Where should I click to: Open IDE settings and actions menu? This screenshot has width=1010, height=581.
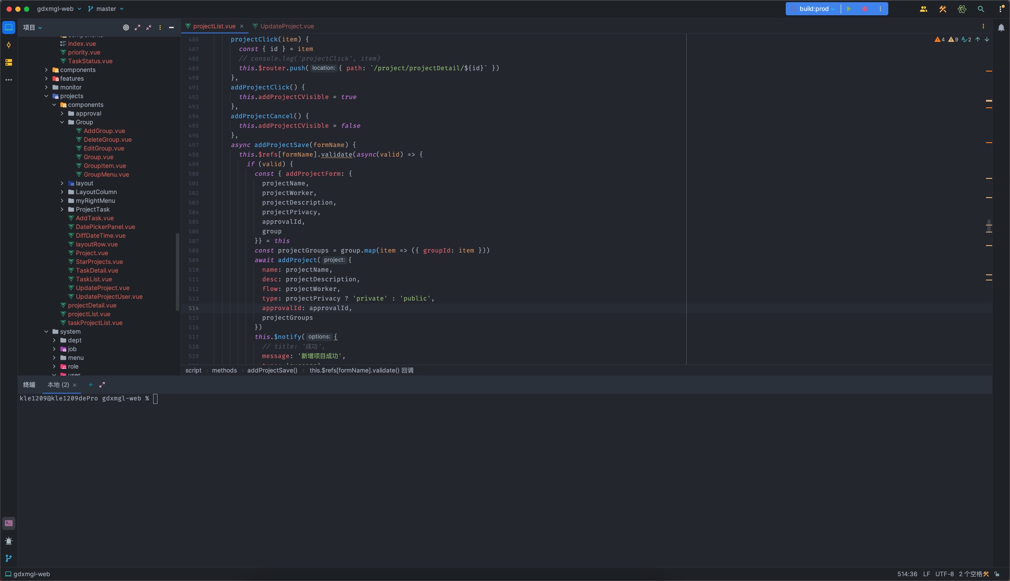[x=1001, y=9]
